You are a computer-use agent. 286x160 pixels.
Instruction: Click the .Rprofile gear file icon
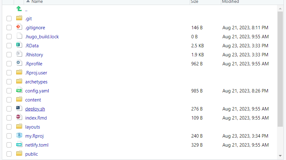pos(19,64)
